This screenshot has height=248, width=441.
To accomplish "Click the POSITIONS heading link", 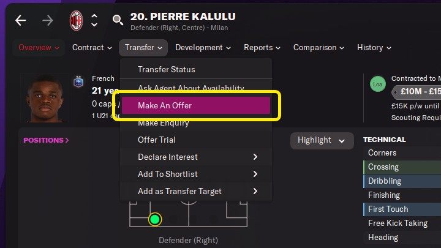I will 46,140.
